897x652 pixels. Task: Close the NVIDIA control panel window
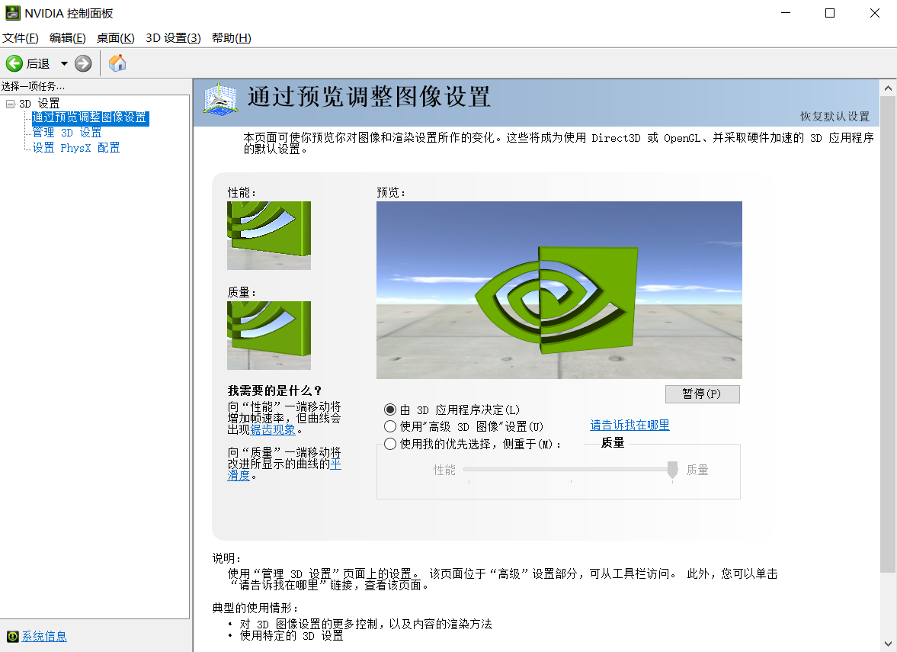tap(875, 13)
